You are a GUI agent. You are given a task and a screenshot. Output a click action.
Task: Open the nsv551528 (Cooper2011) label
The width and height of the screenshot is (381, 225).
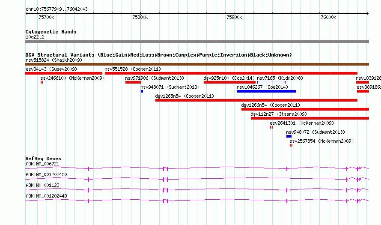[133, 69]
